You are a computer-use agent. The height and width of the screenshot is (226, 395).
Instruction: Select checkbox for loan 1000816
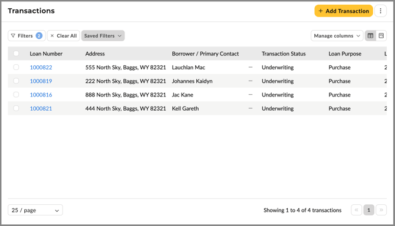point(16,95)
